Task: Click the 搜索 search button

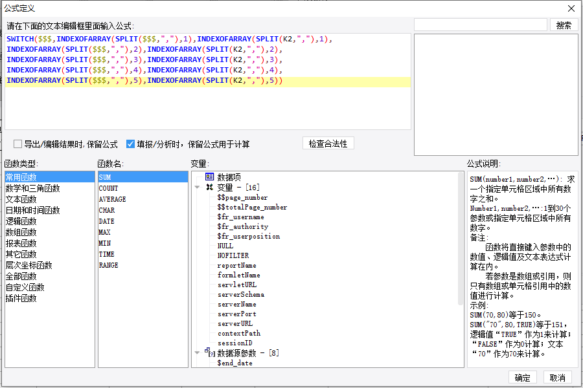Action: click(x=564, y=25)
